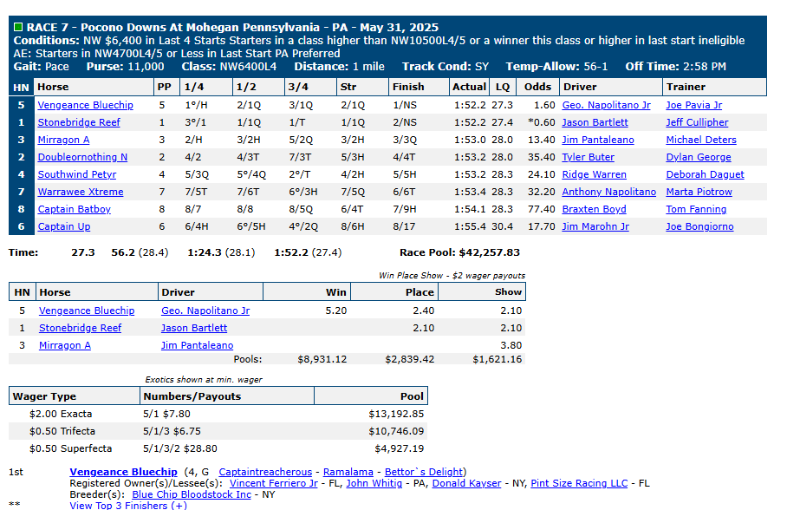Viewport: 800px width, 510px height.
Task: Select the Win payout 5.20 cell
Action: [336, 311]
